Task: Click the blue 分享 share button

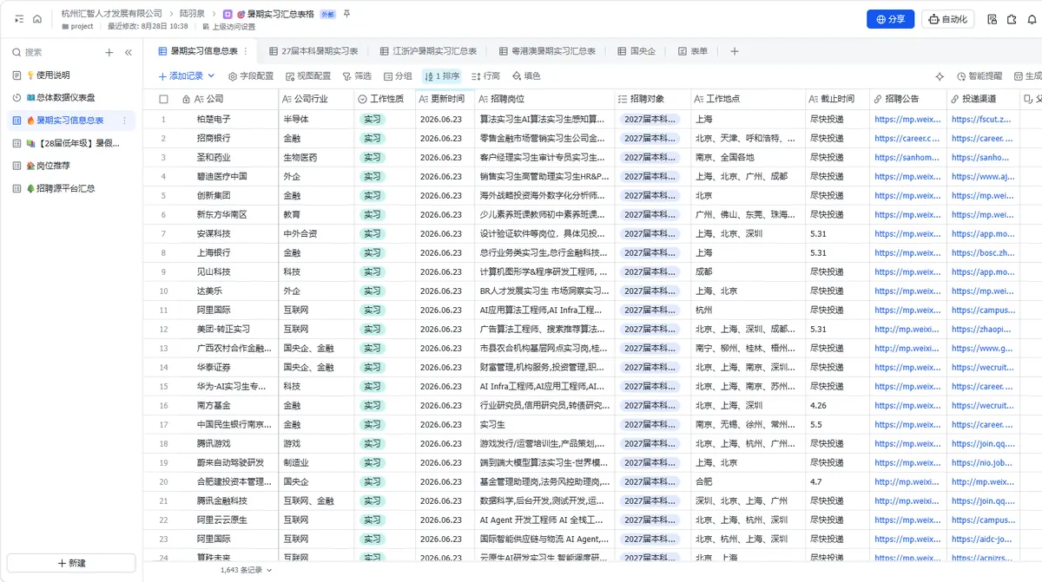Action: click(x=890, y=19)
